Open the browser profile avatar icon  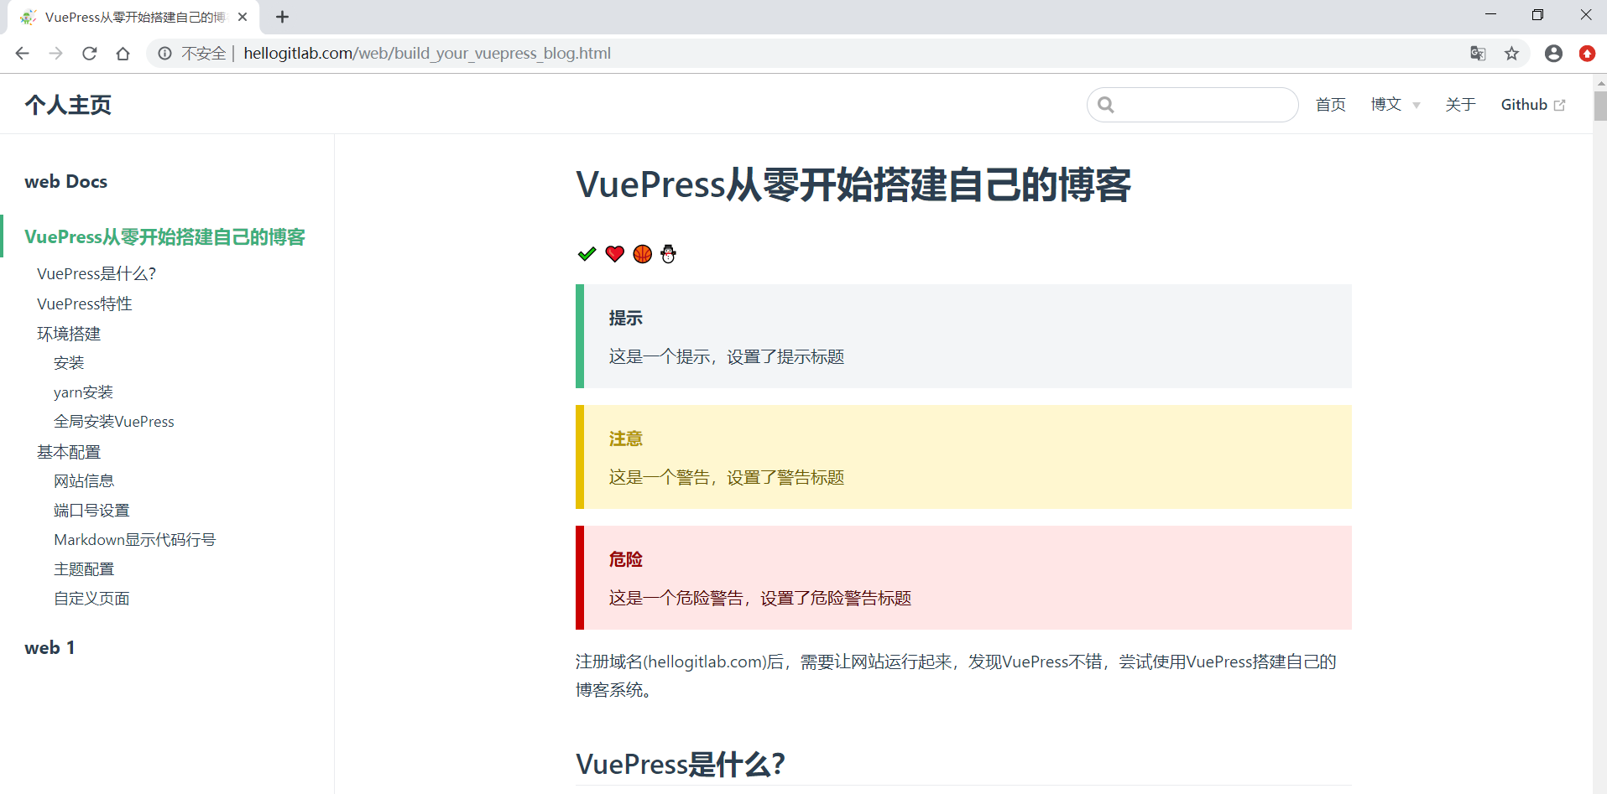[1553, 54]
